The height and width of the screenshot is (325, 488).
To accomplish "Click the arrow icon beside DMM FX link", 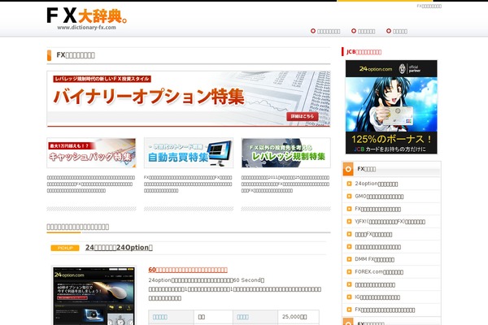I will tap(349, 259).
